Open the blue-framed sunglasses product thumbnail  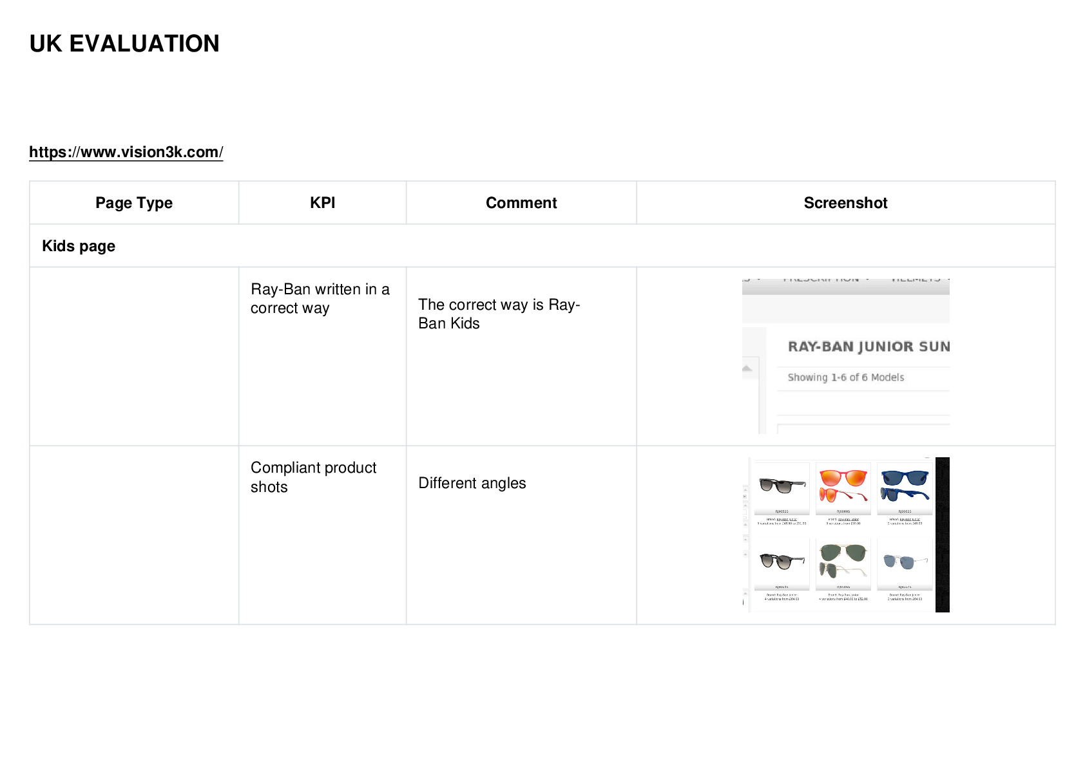[905, 488]
